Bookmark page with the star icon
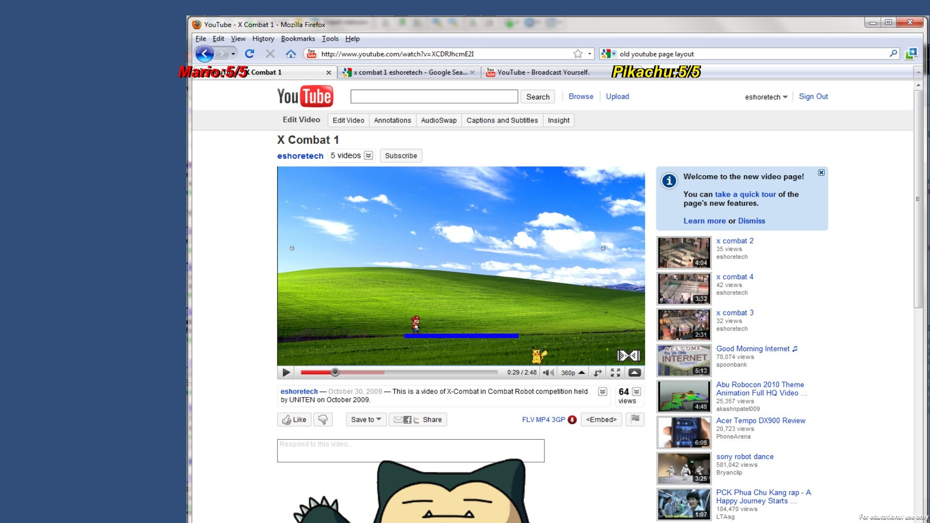930x523 pixels. (577, 54)
